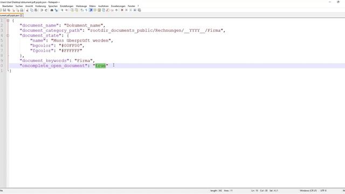Click UTF-8 encoding in status bar

coord(323,191)
